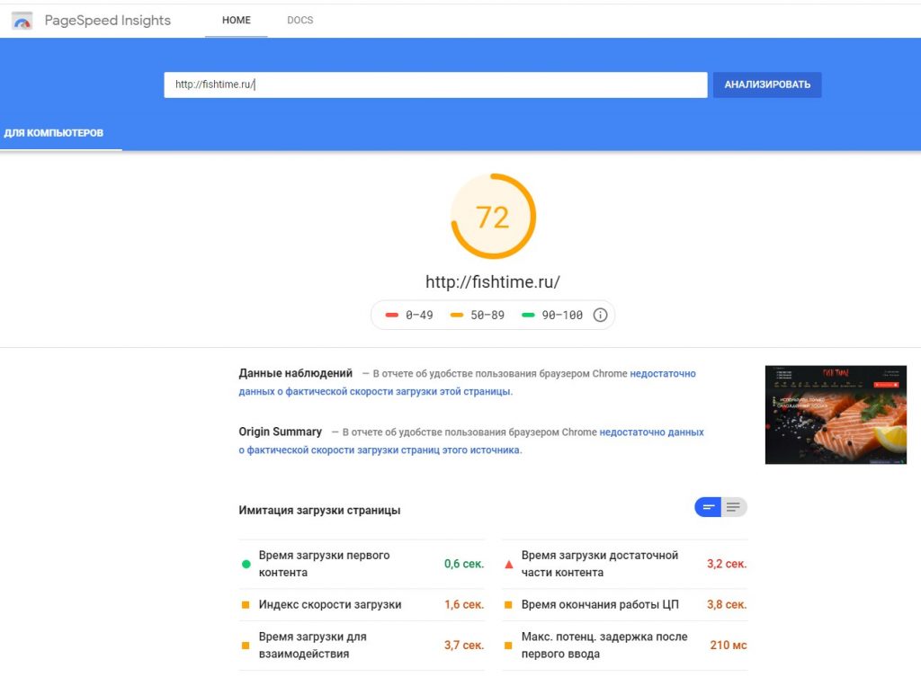921x677 pixels.
Task: Click the '1,6 сек.' value
Action: pos(464,604)
